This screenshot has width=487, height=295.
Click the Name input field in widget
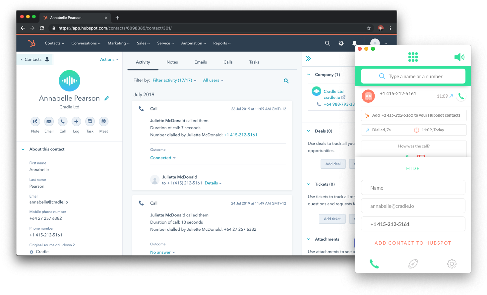coord(413,188)
